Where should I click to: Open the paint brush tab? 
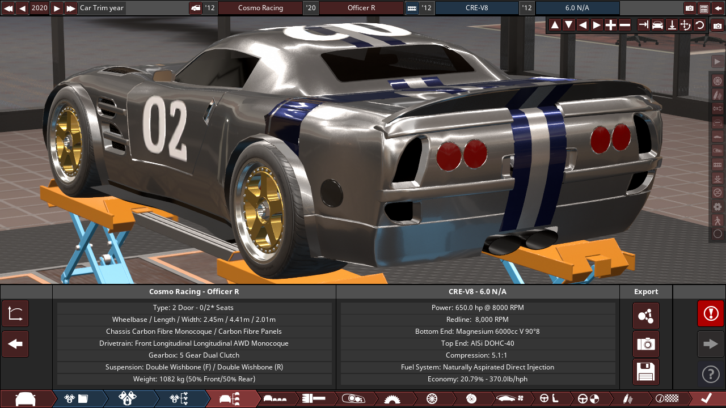314,399
